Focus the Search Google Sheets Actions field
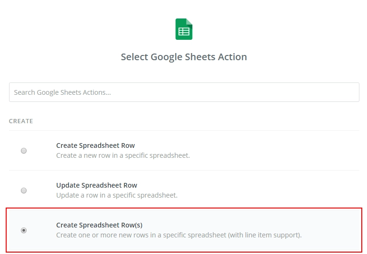Screen dimensions: 367x254 pyautogui.click(x=184, y=92)
